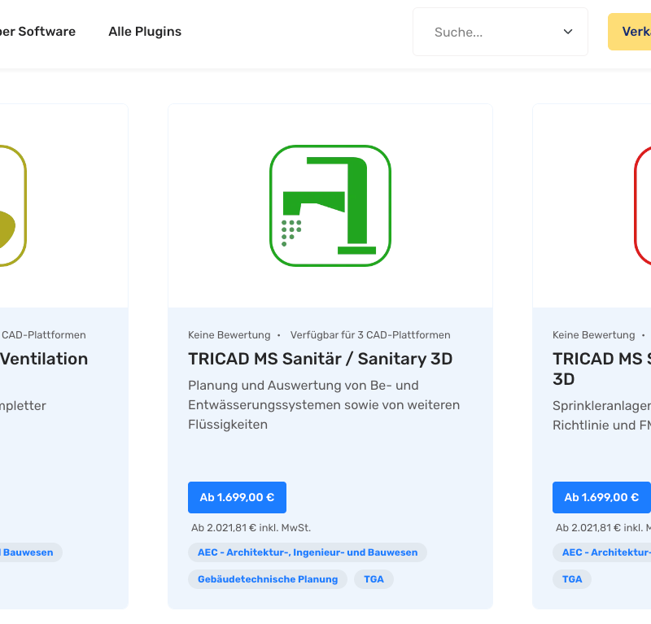Open the Ventilation product title link
Screen dimensions: 651x624
(44, 359)
